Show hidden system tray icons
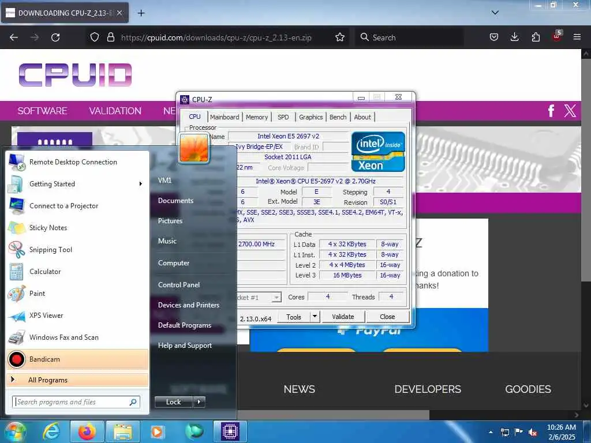The image size is (591, 443). (x=491, y=432)
